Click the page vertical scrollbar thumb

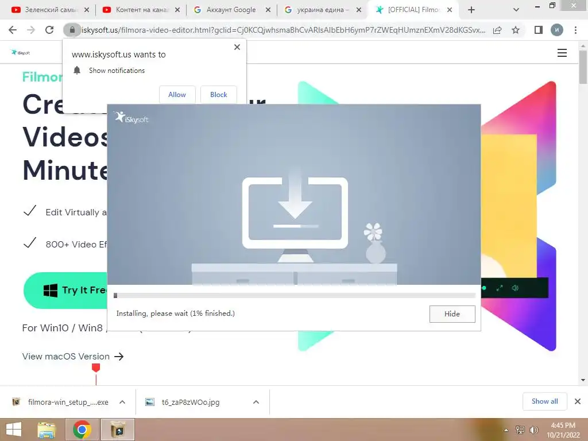(583, 67)
